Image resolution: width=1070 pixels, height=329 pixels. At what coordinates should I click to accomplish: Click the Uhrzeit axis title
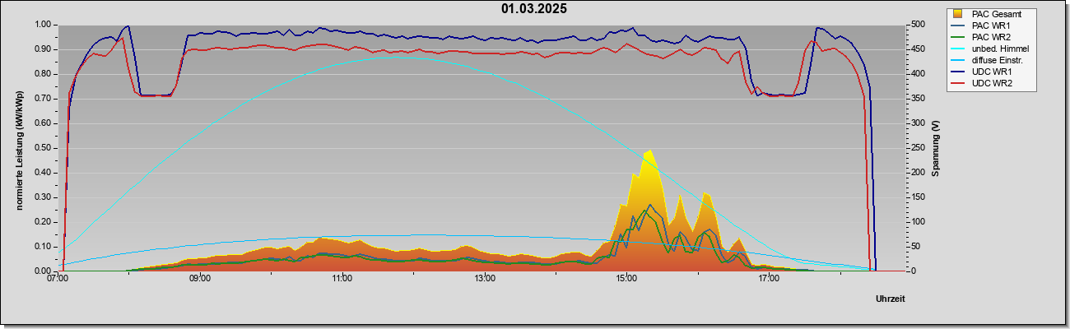tap(890, 299)
